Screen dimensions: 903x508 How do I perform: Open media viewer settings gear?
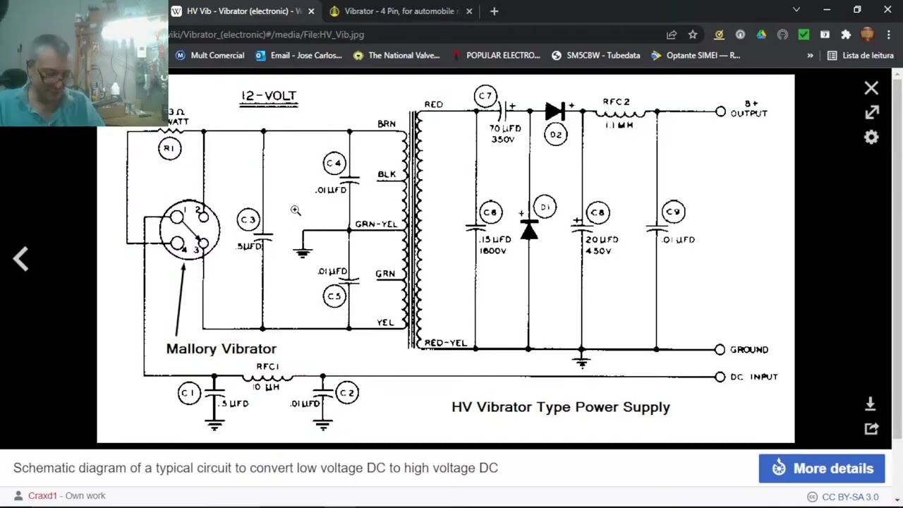click(871, 138)
